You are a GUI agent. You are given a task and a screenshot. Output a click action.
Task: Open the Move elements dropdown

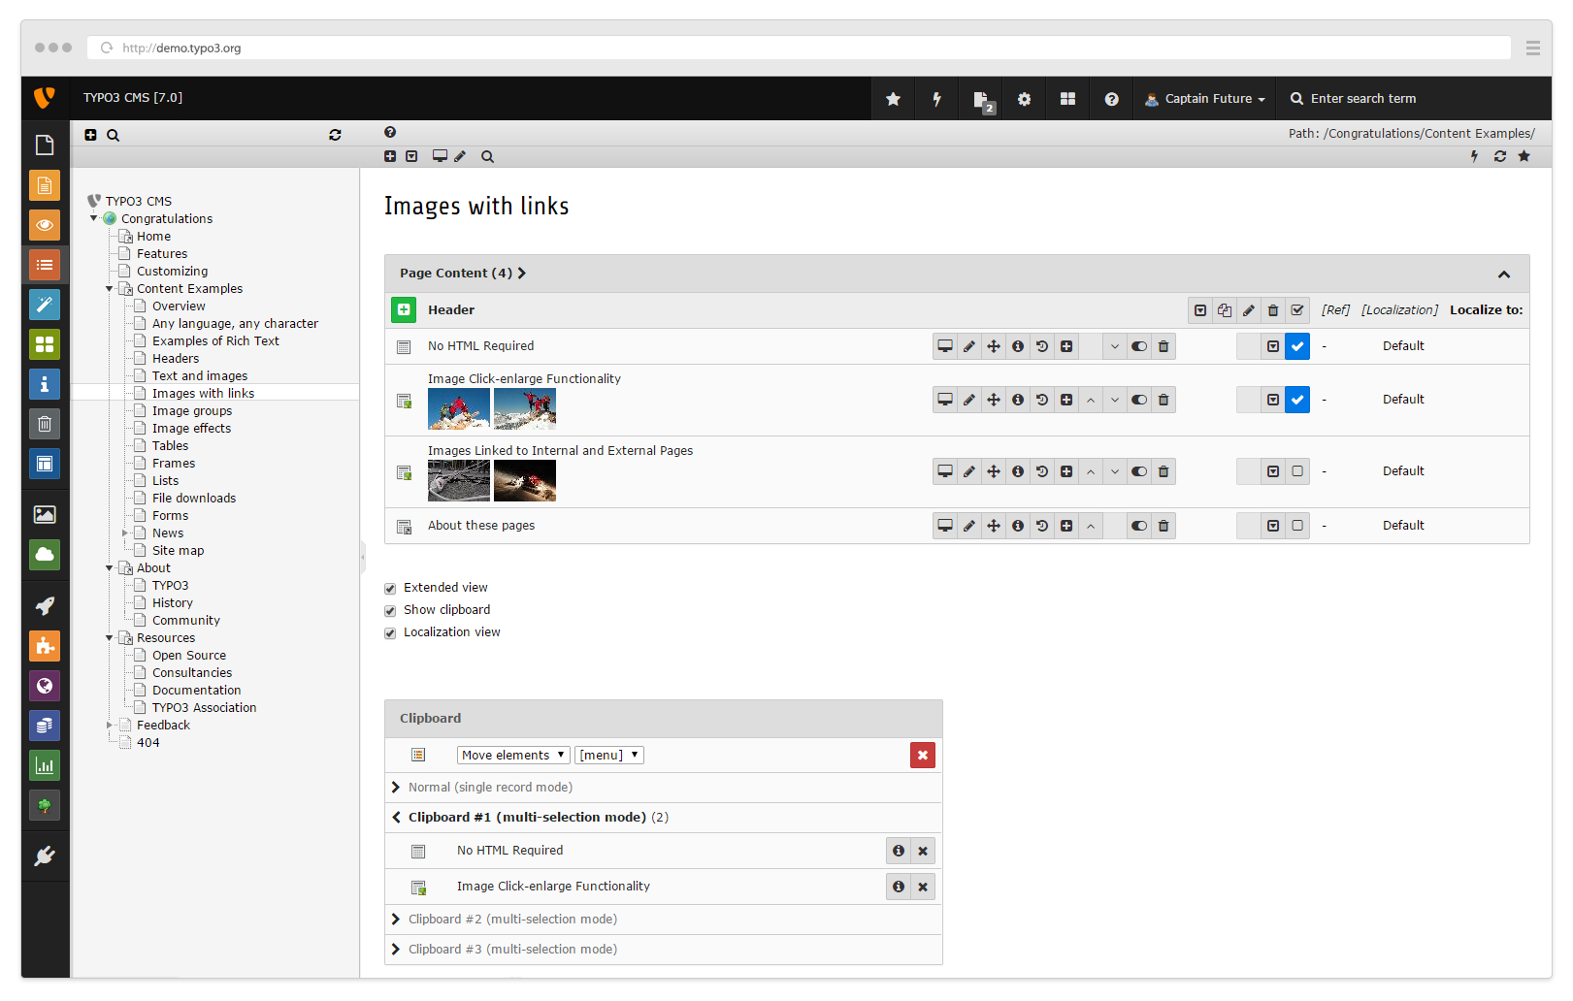(512, 756)
